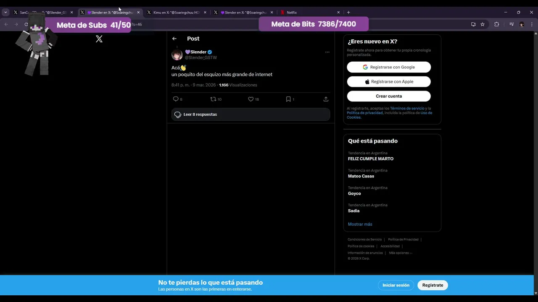Switch to the Netflix browser tab
The image size is (538, 302).
[310, 13]
